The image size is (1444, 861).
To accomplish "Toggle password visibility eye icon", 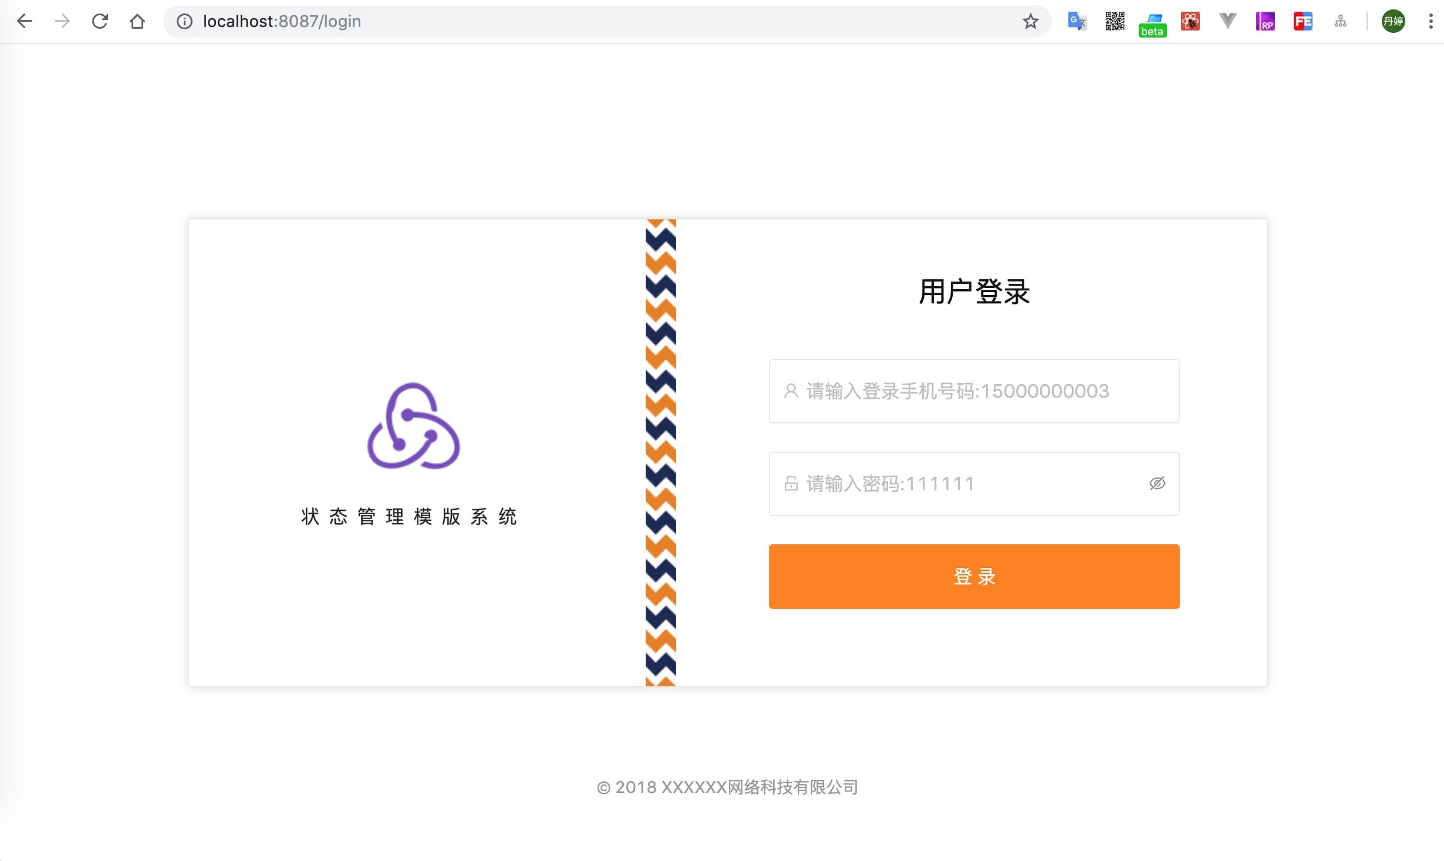I will pos(1157,483).
